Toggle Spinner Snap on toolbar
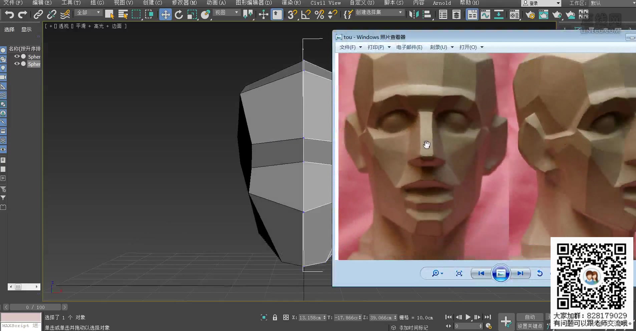This screenshot has height=331, width=636. tap(333, 15)
